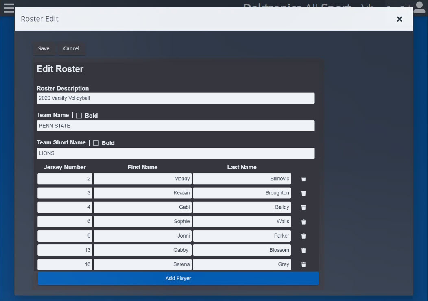Viewport: 428px width, 301px height.
Task: Delete player Maddy Bilinovic with trash icon
Action: [304, 179]
